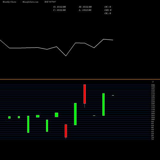160x160 pixels.
Task: Click the 1105 price axis label
Action: pyautogui.click(x=153, y=112)
